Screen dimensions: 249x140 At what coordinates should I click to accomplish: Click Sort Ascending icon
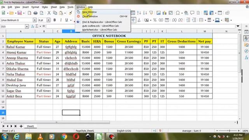[x=139, y=13]
